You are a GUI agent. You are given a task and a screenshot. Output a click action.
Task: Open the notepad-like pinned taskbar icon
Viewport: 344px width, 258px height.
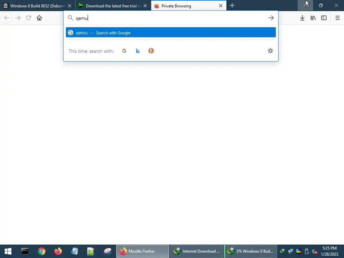pos(74,251)
